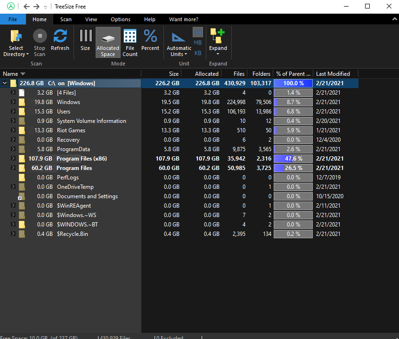399x339 pixels.
Task: Open the Want more? tab
Action: tap(184, 19)
